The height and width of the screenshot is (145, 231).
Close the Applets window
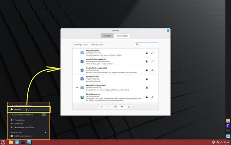pyautogui.click(x=168, y=30)
